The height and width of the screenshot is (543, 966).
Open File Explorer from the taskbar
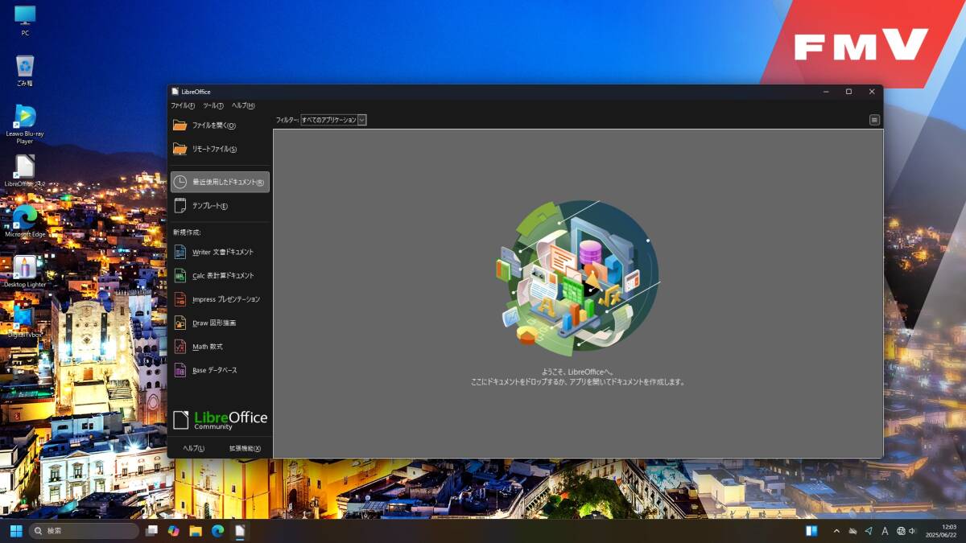point(196,531)
